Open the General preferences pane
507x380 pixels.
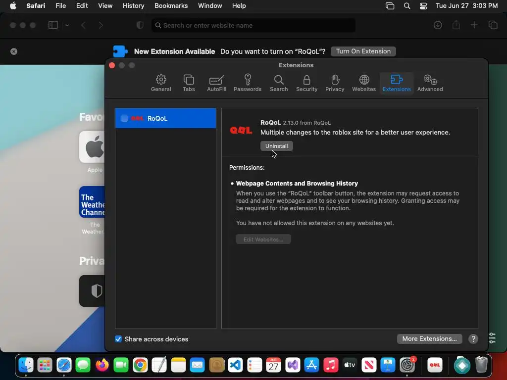pos(161,83)
